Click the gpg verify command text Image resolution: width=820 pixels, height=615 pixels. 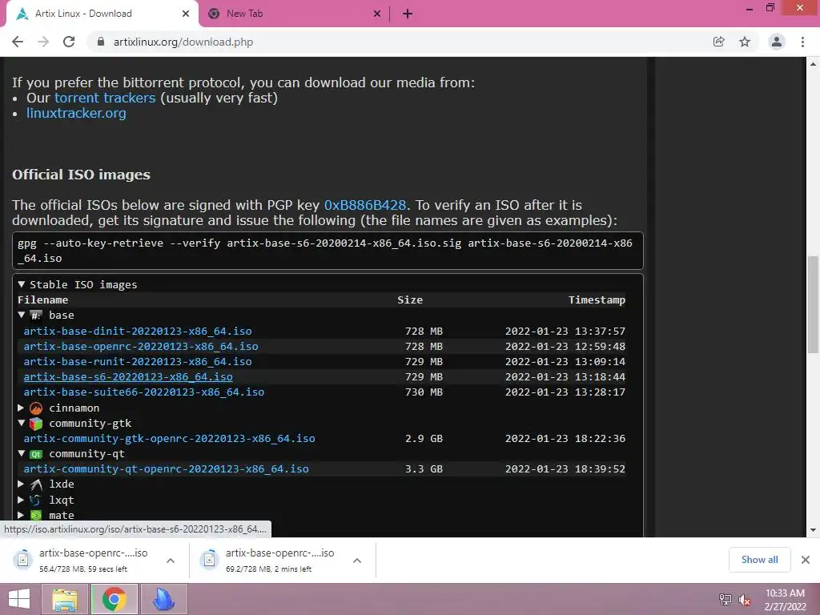tap(325, 251)
